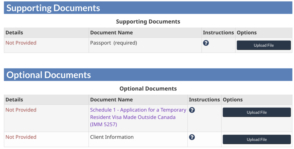The image size is (294, 149).
Task: Click the Document Name header in Supporting Documents
Action: click(x=111, y=33)
